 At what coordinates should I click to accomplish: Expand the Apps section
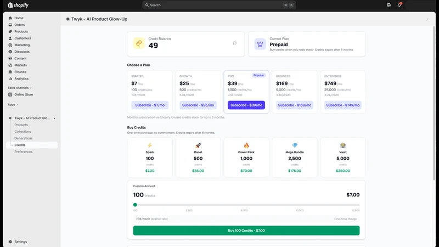13,104
